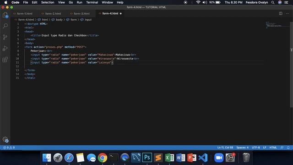Click Ln 11, Col 68 to go to line
The width and height of the screenshot is (293, 165).
pos(225,148)
